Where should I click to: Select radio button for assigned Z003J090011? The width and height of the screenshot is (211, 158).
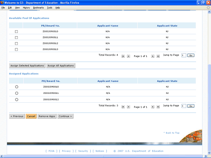pyautogui.click(x=17, y=93)
